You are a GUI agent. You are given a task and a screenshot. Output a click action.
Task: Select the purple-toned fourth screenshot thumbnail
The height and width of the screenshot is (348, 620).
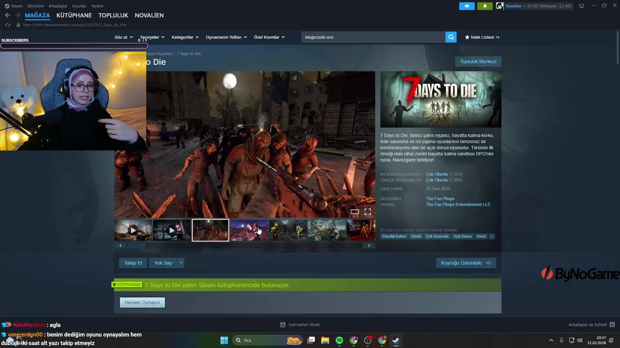[249, 230]
